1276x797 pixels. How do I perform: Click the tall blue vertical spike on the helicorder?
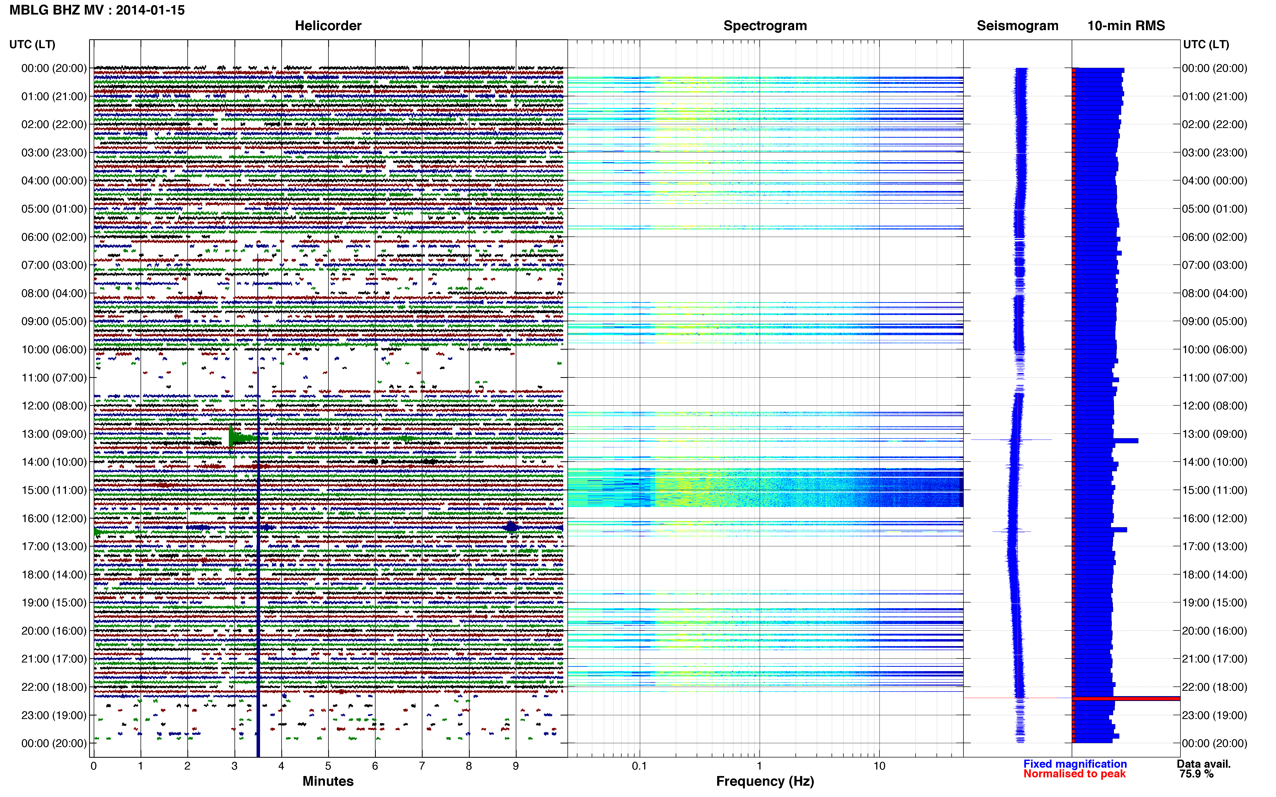(x=258, y=506)
